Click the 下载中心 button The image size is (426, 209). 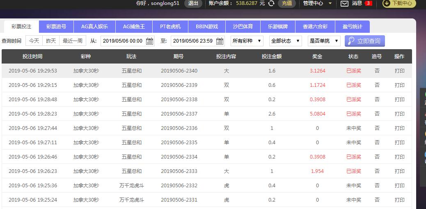click(399, 3)
